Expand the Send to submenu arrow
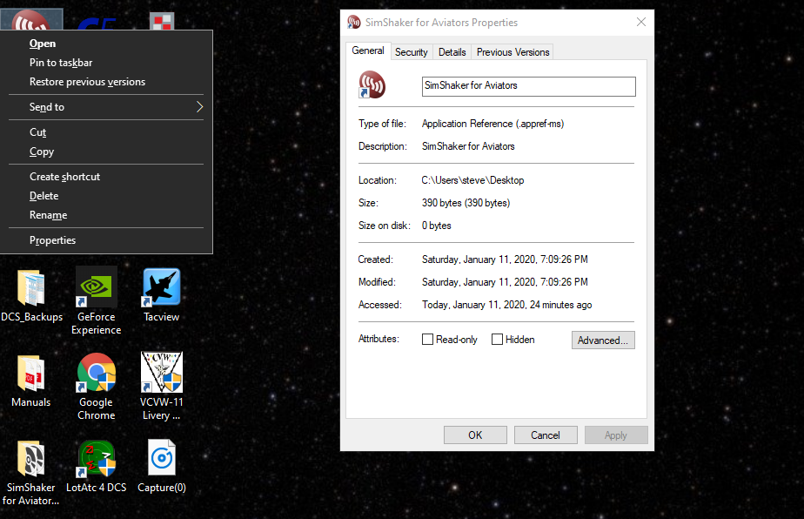Screen dimensions: 804x519 point(199,107)
